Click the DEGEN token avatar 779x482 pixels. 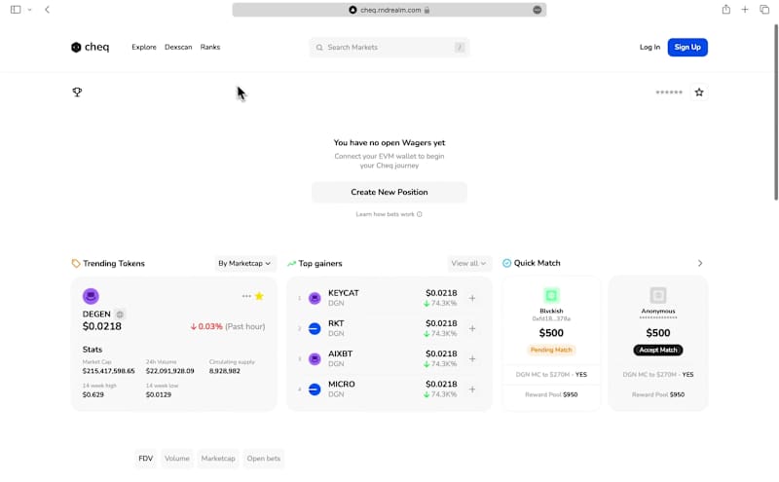91,296
